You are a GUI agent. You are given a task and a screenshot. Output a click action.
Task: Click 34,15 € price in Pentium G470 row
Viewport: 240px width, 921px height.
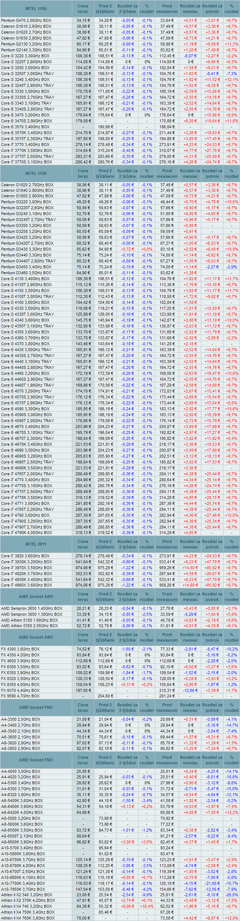click(x=83, y=20)
